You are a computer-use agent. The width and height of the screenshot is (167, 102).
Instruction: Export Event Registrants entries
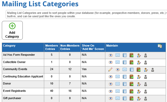[x=131, y=91]
